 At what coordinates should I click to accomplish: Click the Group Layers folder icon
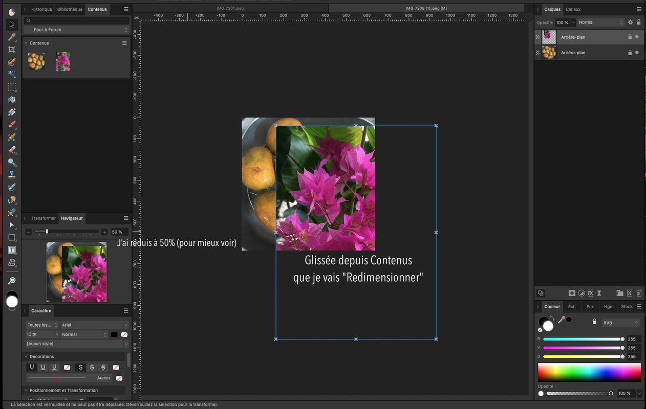[x=620, y=293]
